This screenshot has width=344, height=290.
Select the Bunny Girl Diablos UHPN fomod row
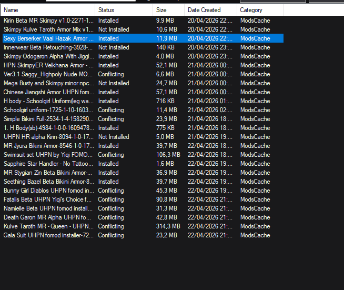(143, 191)
